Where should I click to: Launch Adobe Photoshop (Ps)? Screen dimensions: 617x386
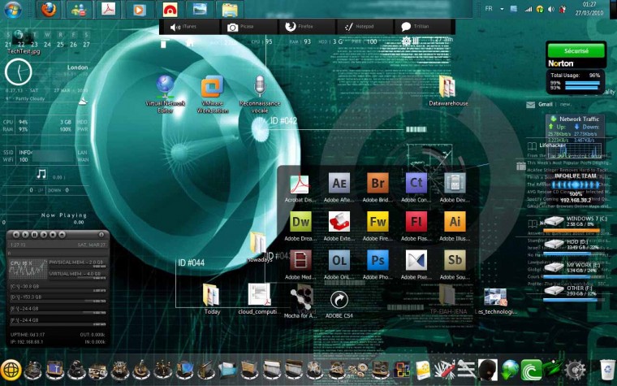(x=378, y=260)
